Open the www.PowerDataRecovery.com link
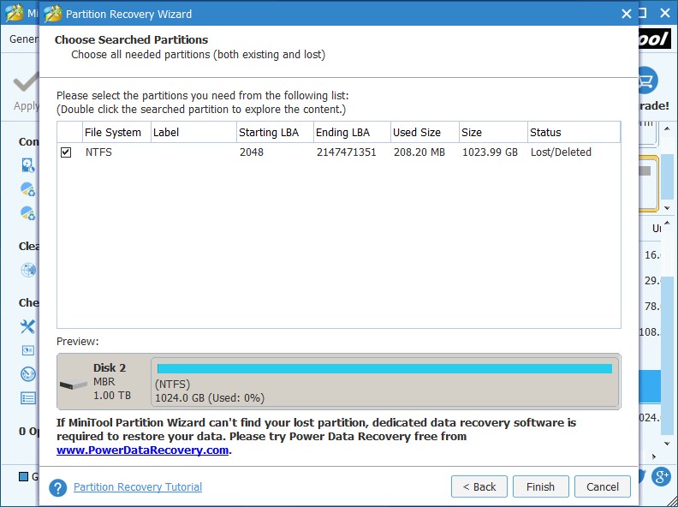 [143, 450]
